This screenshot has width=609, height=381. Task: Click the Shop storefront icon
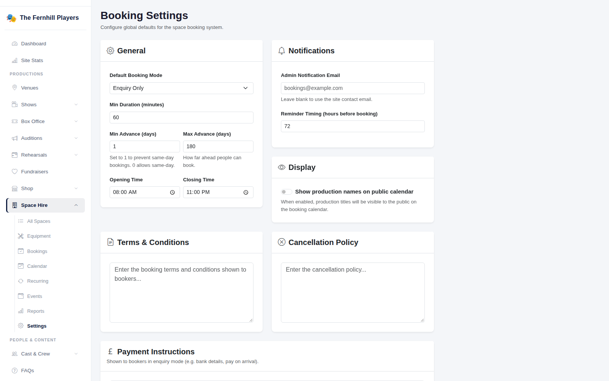[15, 189]
